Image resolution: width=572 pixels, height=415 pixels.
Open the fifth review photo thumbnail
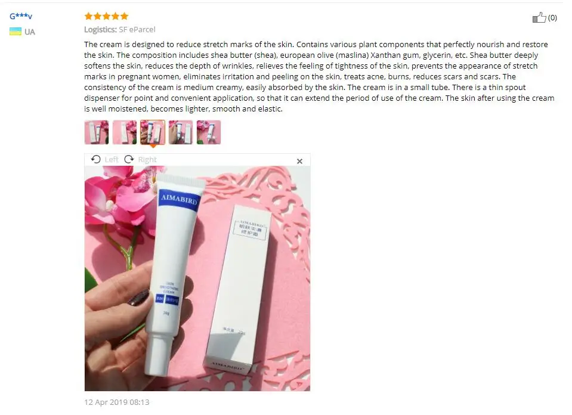click(x=209, y=132)
